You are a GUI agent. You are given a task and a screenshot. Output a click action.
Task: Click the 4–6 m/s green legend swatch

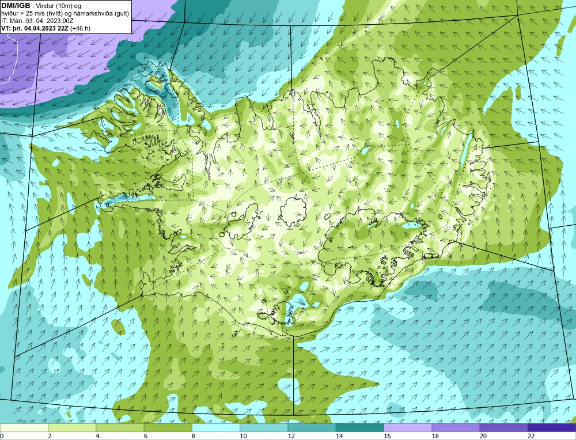click(x=120, y=428)
